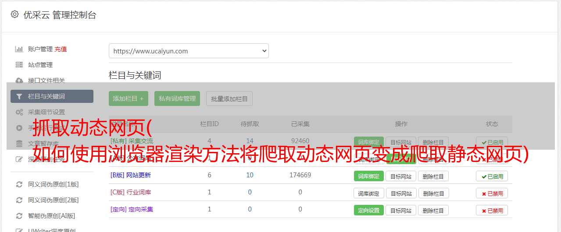Click the database icon beside 文章暂存库

19,144
